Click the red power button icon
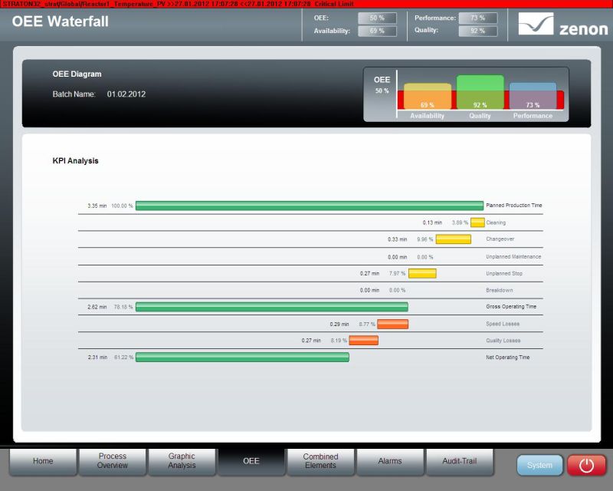Viewport: 613px width, 491px height. point(586,465)
